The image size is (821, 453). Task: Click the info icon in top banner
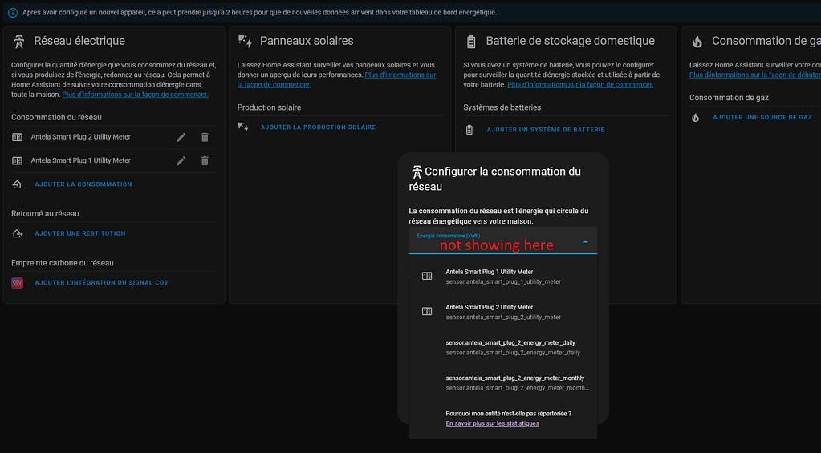[12, 13]
